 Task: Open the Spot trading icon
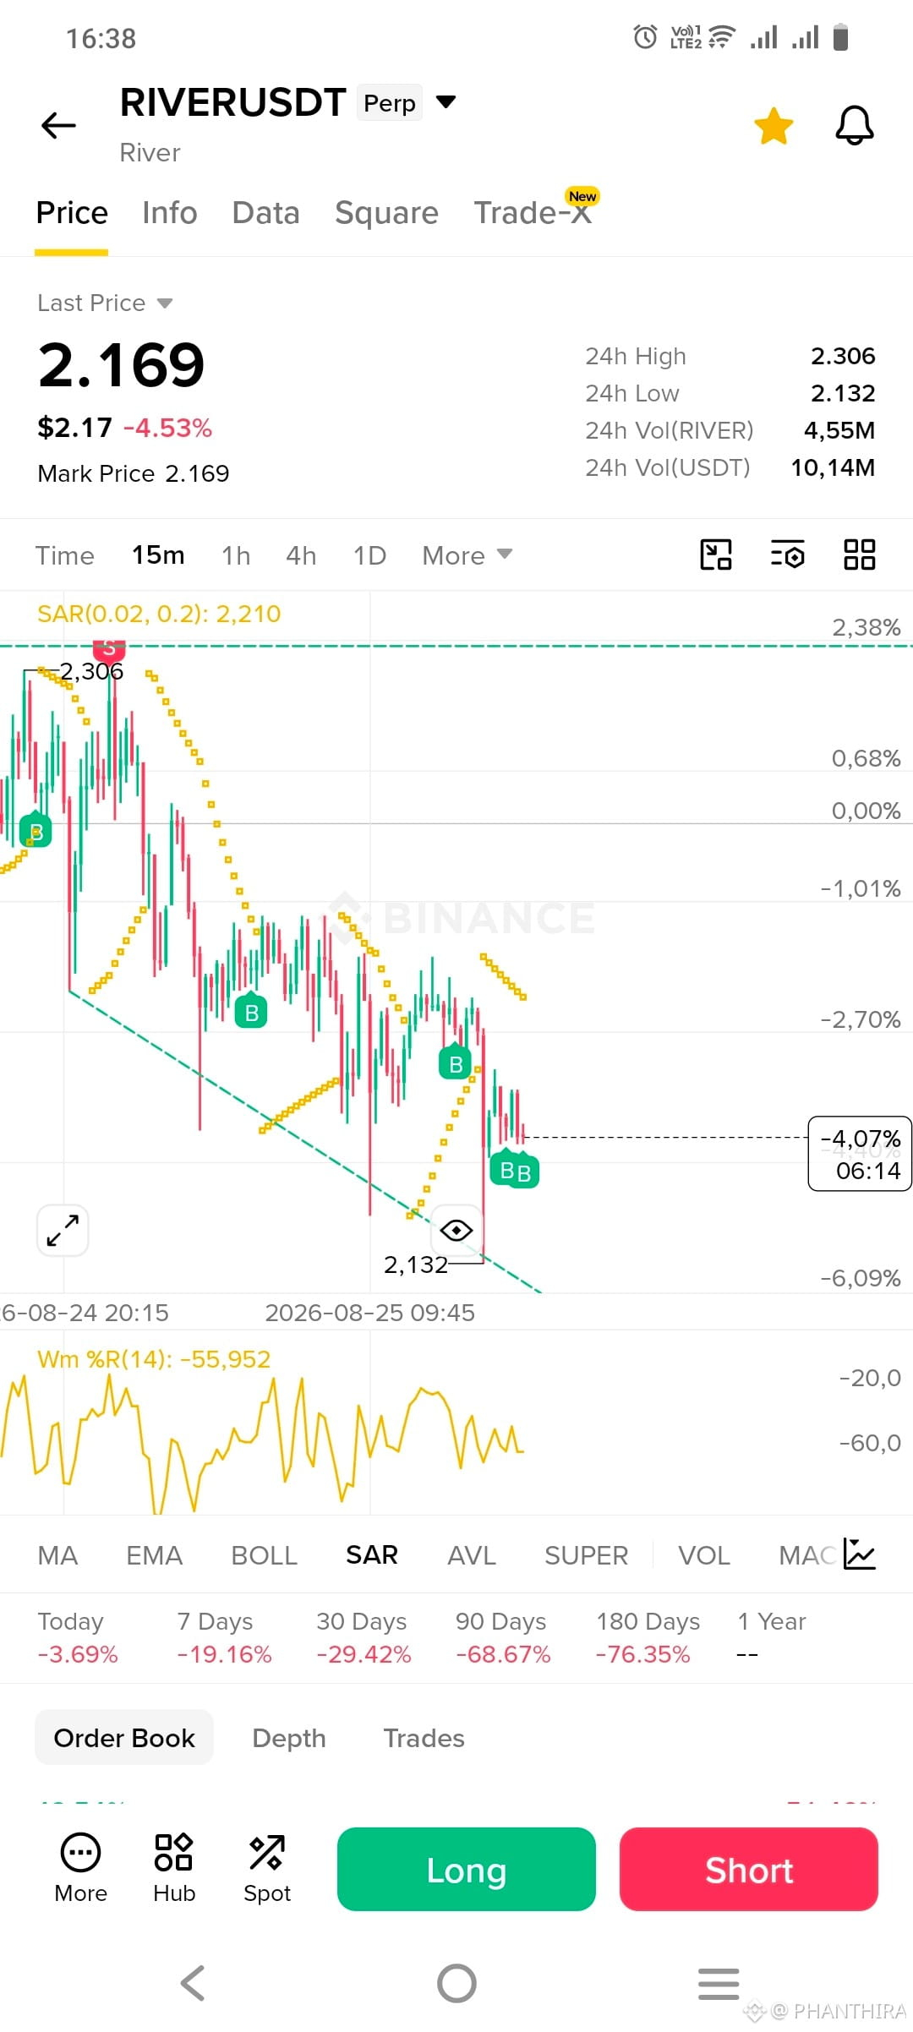(267, 1869)
